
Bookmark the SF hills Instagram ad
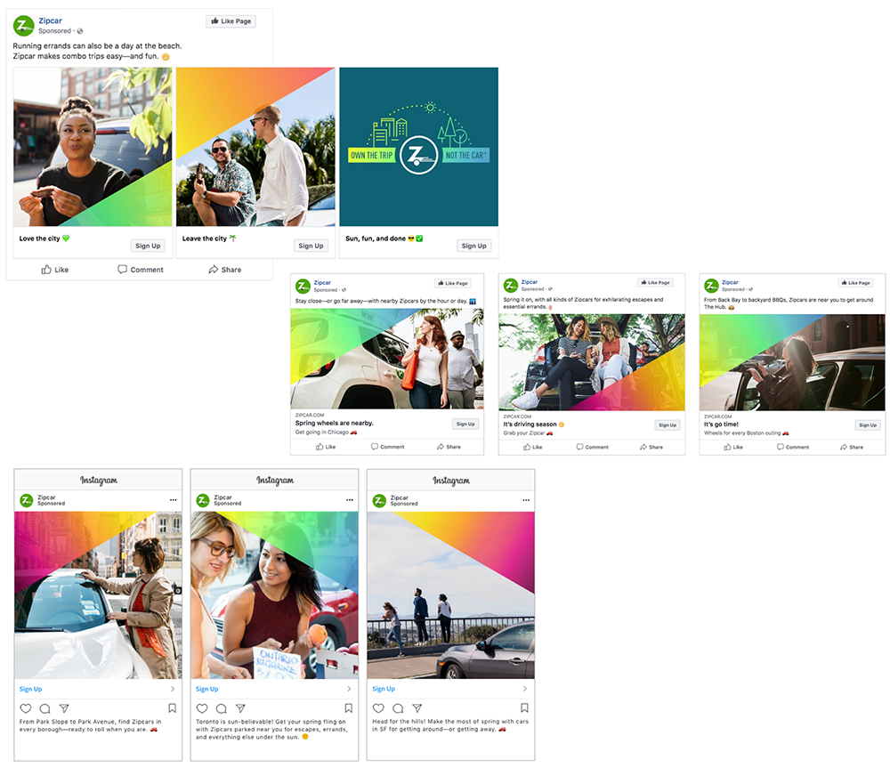point(524,707)
